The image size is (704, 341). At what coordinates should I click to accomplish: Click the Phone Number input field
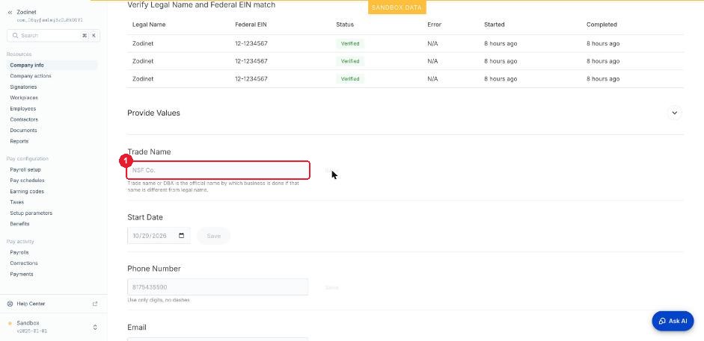(218, 287)
